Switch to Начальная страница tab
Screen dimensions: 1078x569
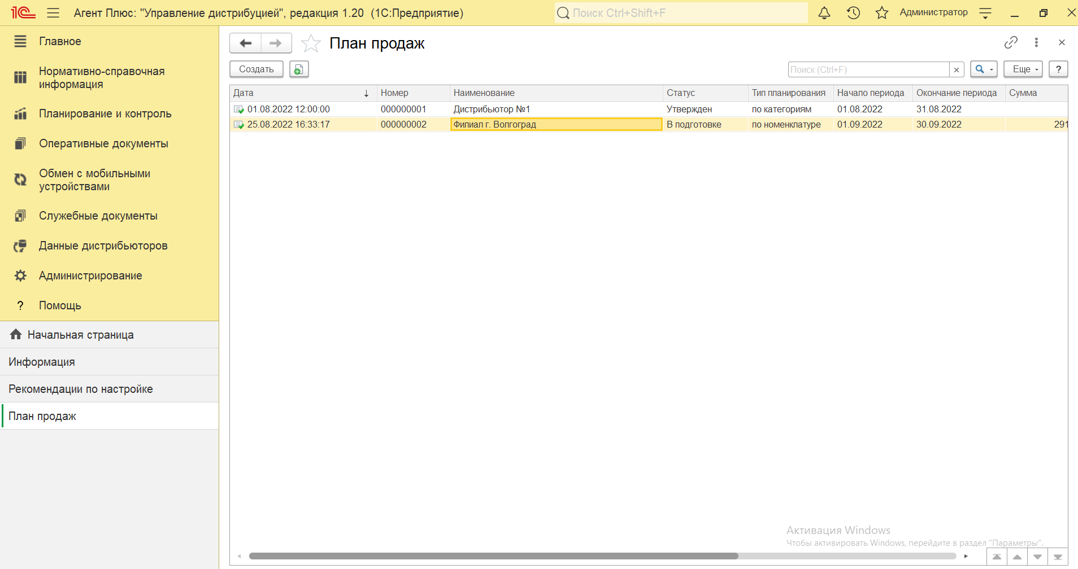pos(110,335)
